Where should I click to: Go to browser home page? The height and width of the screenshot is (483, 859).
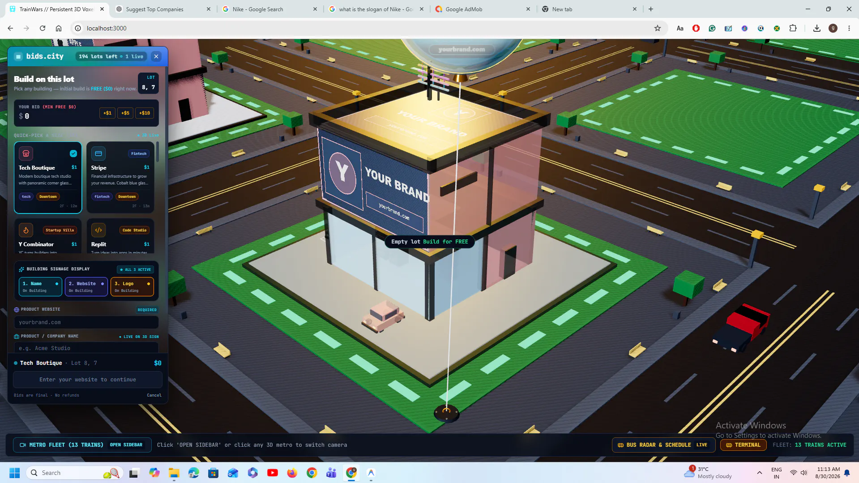59,28
